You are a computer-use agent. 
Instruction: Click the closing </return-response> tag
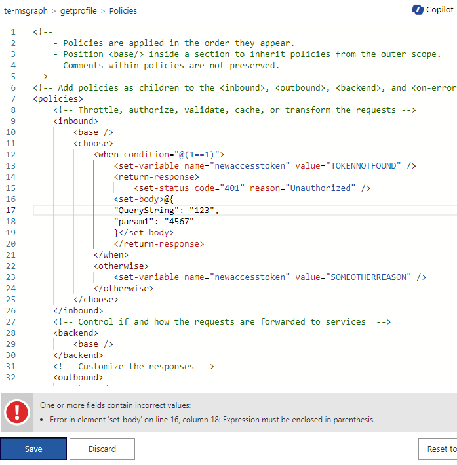click(159, 244)
